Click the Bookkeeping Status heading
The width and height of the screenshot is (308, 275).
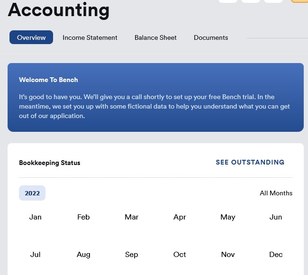click(50, 163)
